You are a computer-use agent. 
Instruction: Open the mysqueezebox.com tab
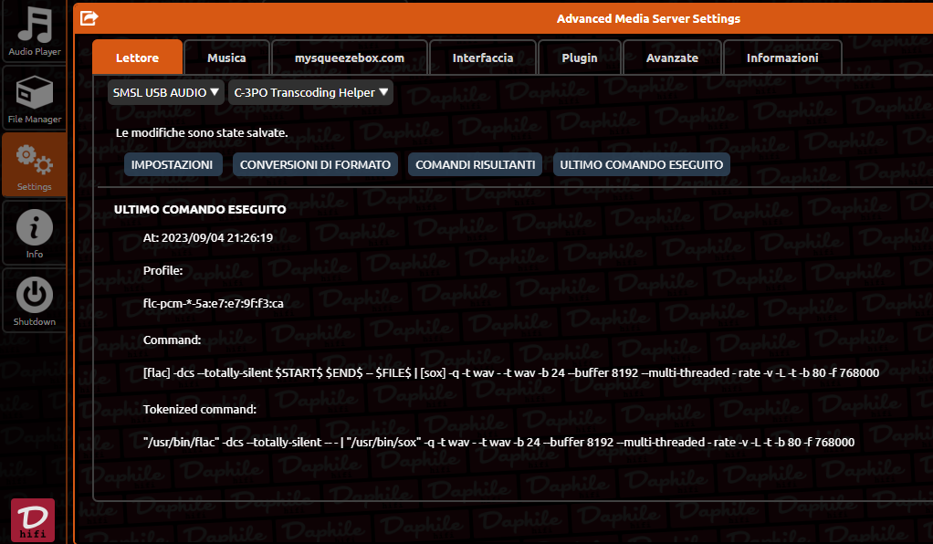(350, 58)
